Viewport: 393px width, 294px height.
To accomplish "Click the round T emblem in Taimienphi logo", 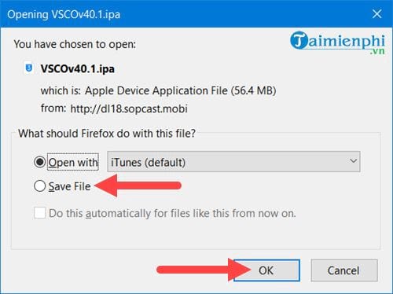I will point(299,40).
